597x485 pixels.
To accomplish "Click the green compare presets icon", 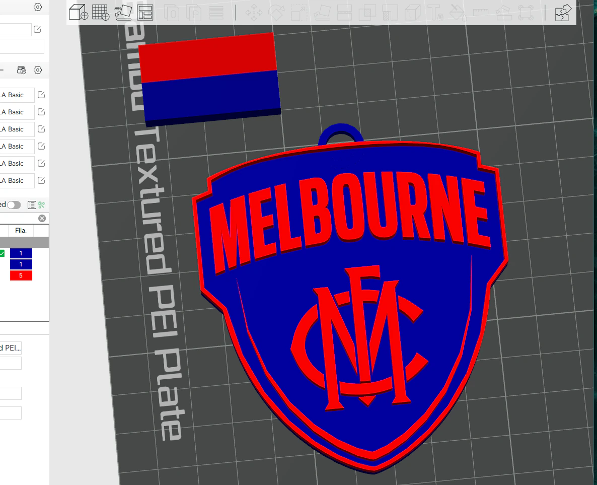I will pos(41,205).
